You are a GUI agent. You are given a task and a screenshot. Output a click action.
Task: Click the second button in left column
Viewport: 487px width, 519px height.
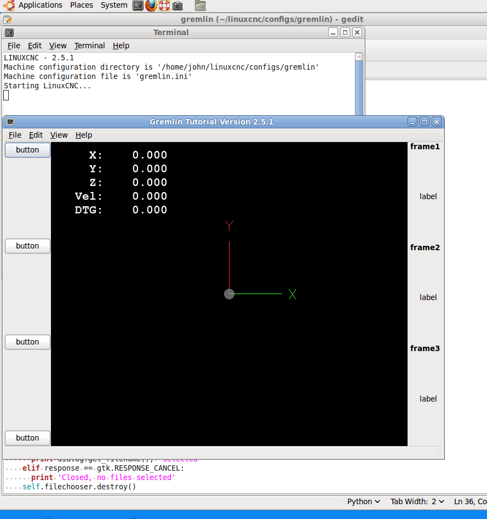click(x=27, y=246)
